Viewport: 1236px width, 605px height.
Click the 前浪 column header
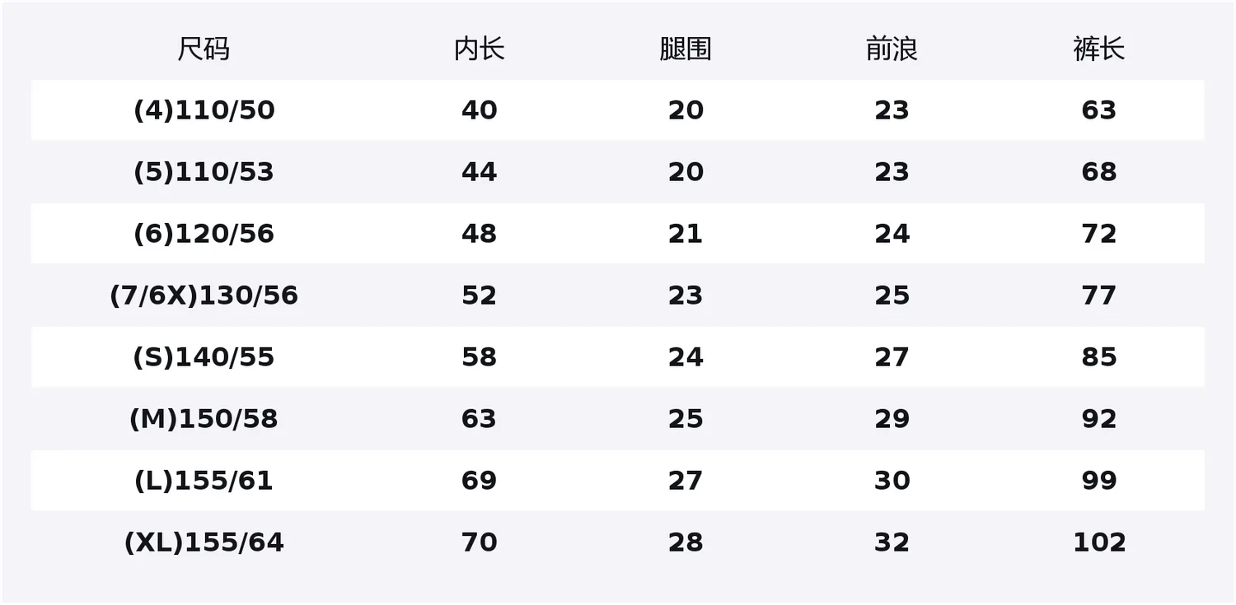892,49
